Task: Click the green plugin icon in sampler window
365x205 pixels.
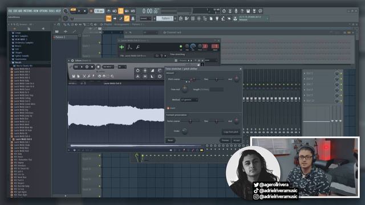Action: click(121, 47)
